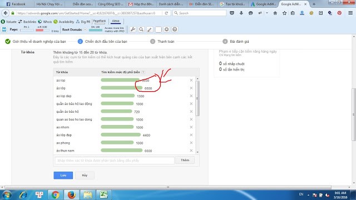This screenshot has height=200, width=356.
Task: Click the Thêm add keyword button
Action: pos(185,161)
